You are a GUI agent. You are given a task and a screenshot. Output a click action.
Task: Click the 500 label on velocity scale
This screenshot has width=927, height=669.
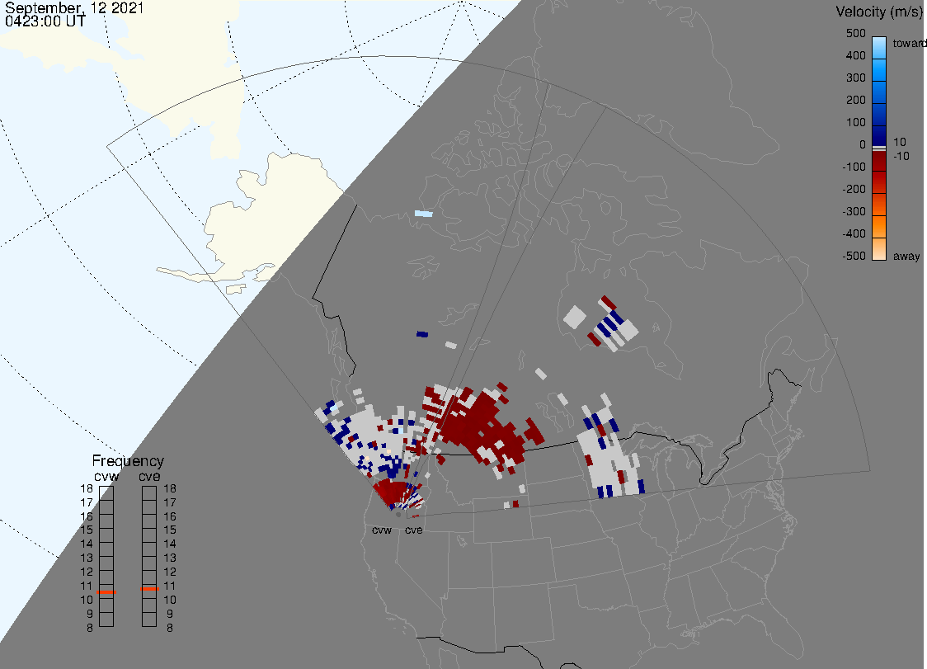[x=855, y=33]
